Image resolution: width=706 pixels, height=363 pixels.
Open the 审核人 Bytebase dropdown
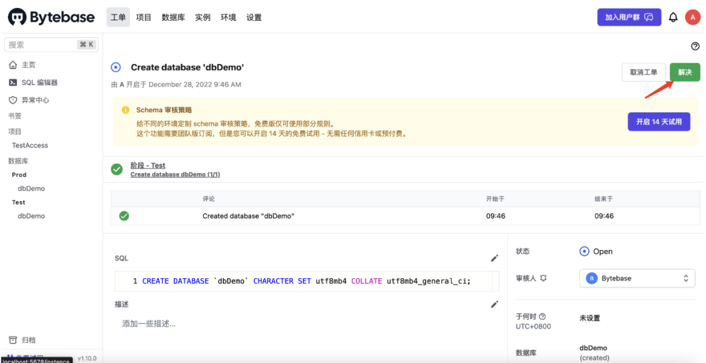(x=637, y=278)
